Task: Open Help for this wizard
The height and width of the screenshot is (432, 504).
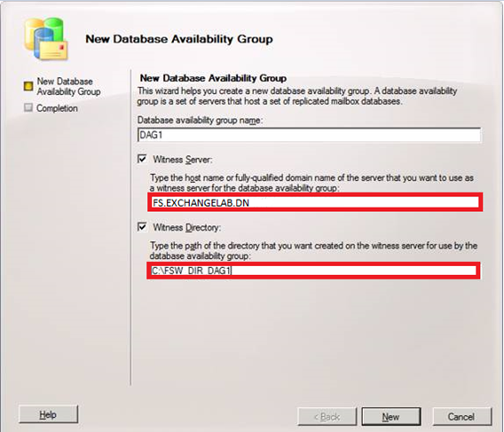Action: (48, 414)
